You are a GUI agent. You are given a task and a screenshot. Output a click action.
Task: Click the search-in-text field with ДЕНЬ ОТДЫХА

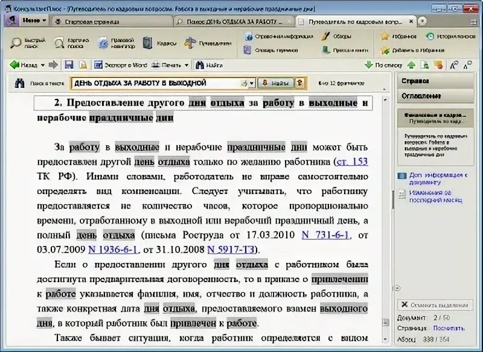point(156,83)
